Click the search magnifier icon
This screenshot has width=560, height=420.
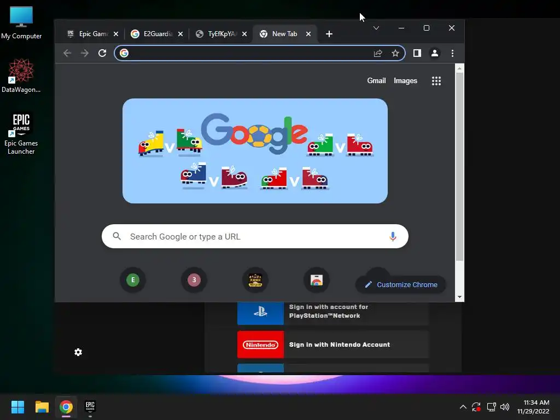tap(117, 236)
